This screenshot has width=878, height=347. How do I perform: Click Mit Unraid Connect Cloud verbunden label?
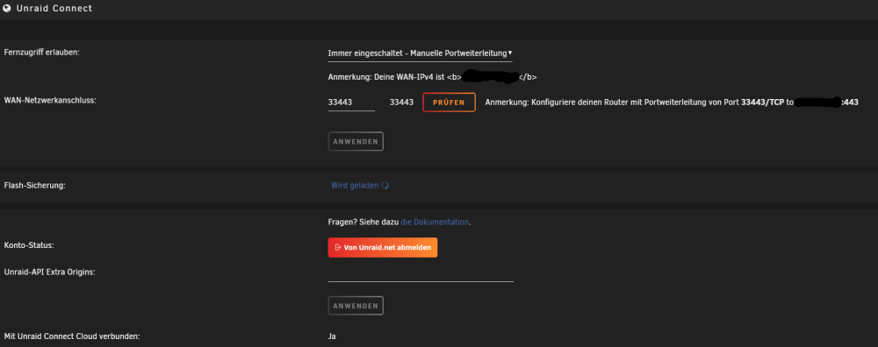click(x=72, y=336)
